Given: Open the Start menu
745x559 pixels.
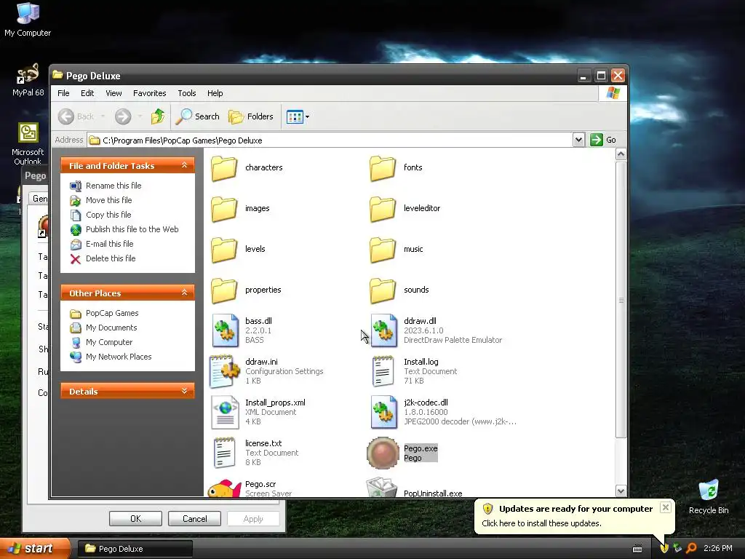Looking at the screenshot, I should [35, 549].
